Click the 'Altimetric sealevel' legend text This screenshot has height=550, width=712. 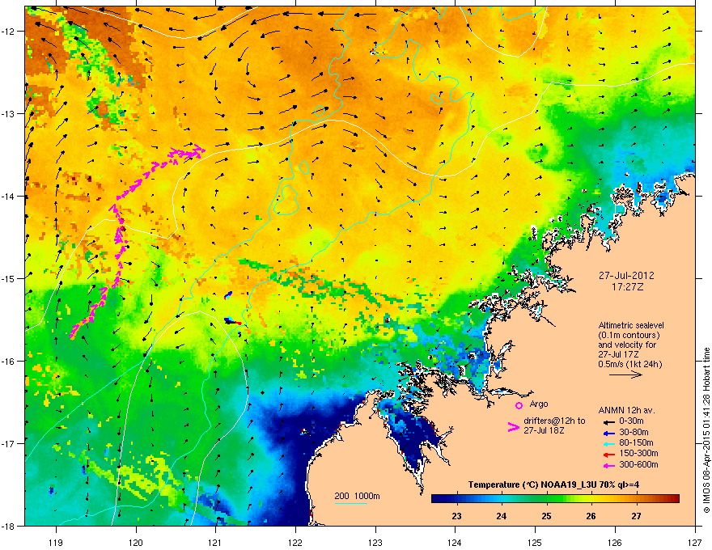click(x=631, y=325)
